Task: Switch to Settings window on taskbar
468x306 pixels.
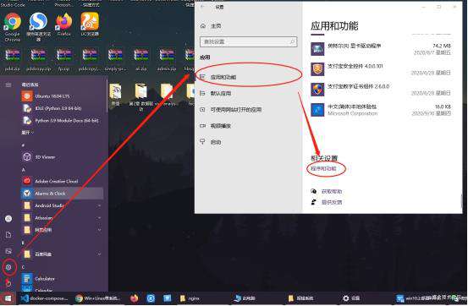Action: click(351, 298)
